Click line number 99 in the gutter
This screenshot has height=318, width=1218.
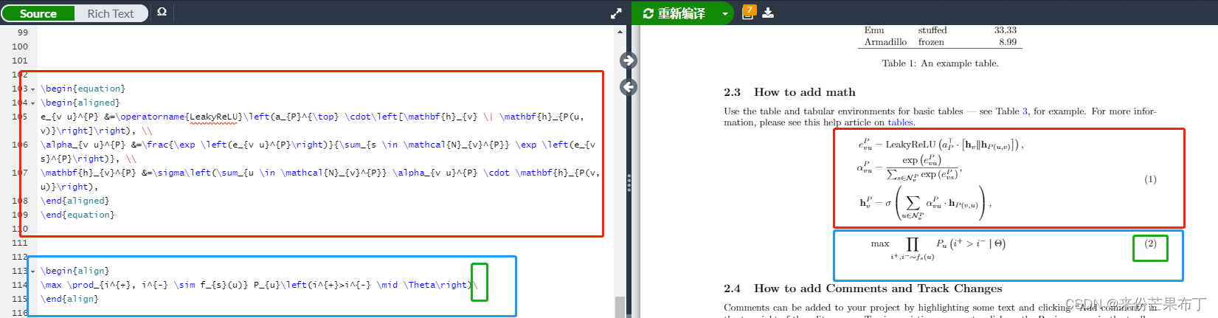pos(22,32)
